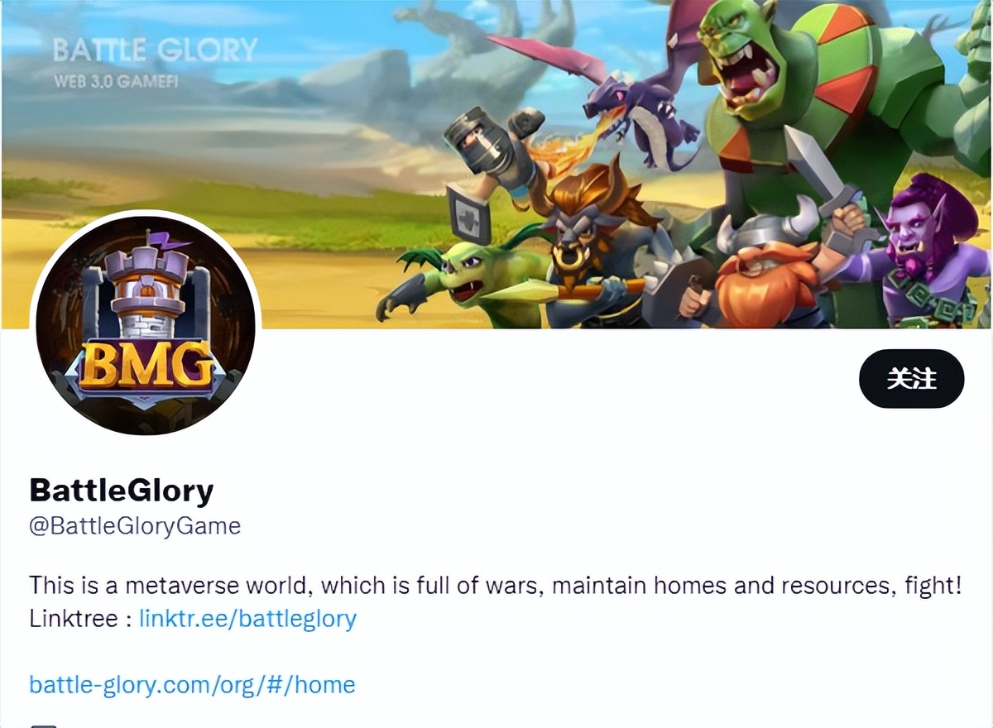
Task: Click the @BattleGloryGame handle
Action: click(135, 526)
